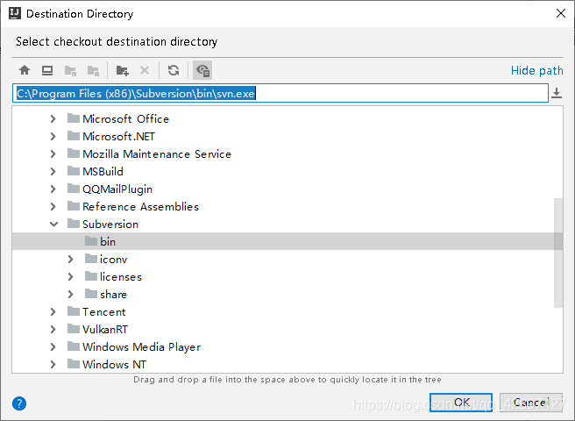Expand the QQMailPlugin folder
The height and width of the screenshot is (421, 575).
tap(53, 189)
